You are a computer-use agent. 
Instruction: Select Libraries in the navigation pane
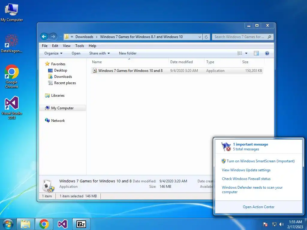tap(58, 96)
